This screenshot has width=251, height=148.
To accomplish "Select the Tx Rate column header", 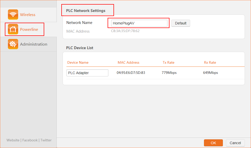I will point(168,62).
